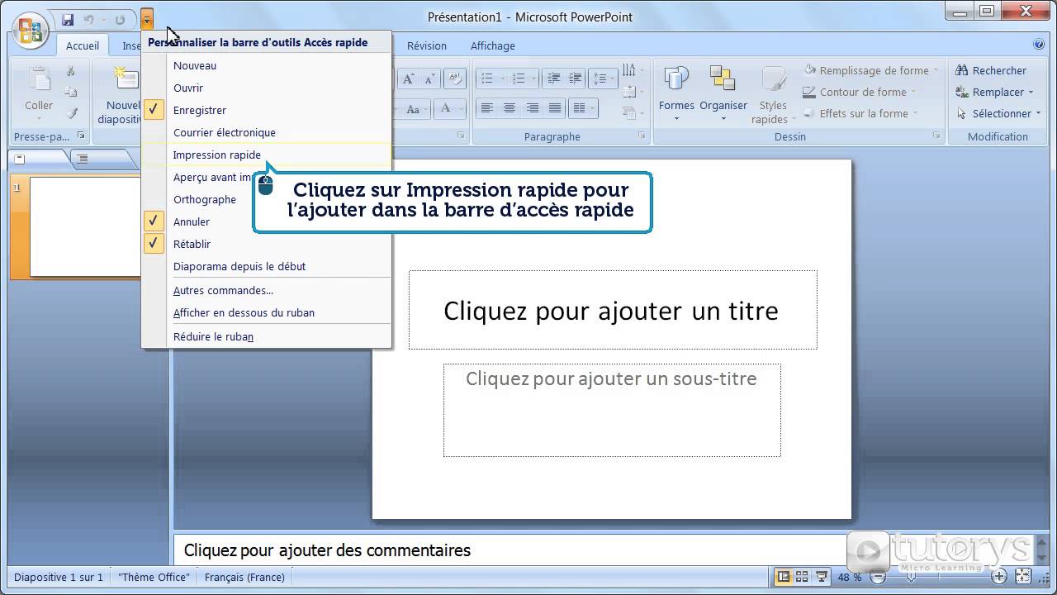Fit slide to current window icon
The height and width of the screenshot is (595, 1057).
[x=1023, y=577]
